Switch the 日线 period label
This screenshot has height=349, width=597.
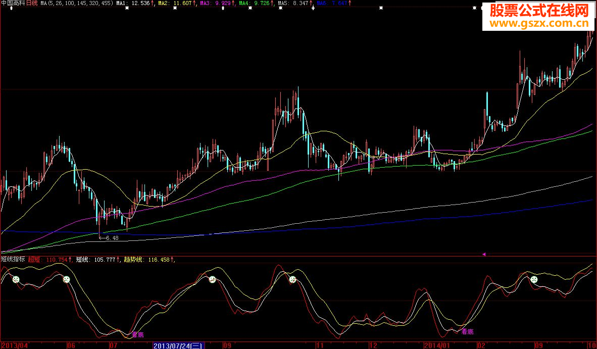click(x=32, y=3)
